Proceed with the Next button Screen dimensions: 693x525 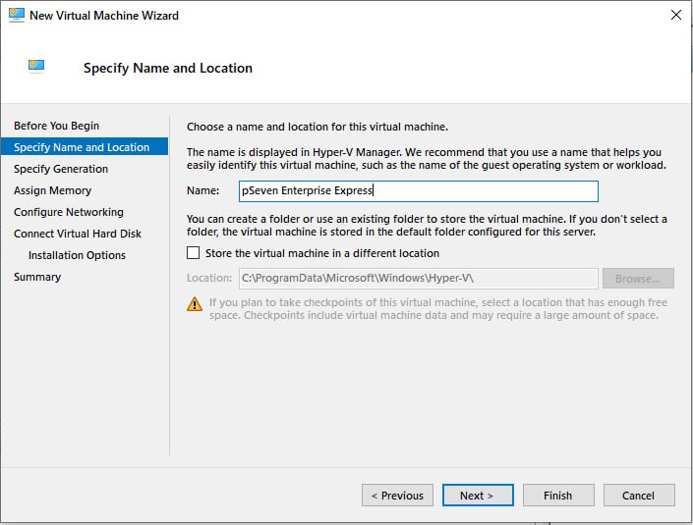coord(478,496)
